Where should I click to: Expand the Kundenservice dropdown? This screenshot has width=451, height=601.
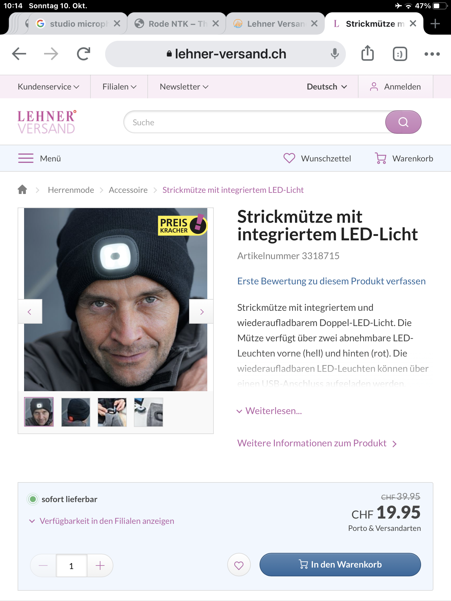click(x=48, y=87)
